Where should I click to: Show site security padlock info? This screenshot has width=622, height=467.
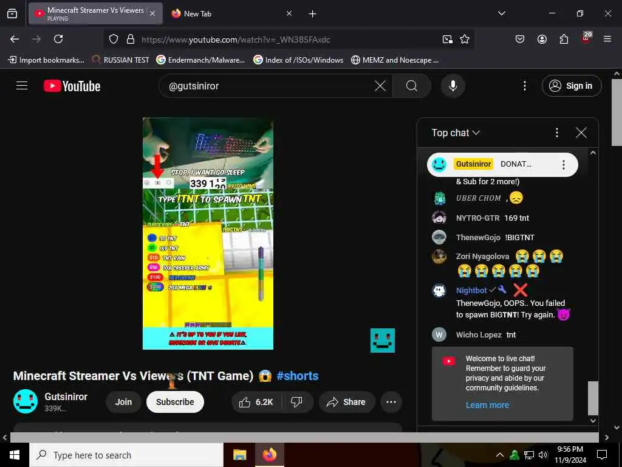131,39
